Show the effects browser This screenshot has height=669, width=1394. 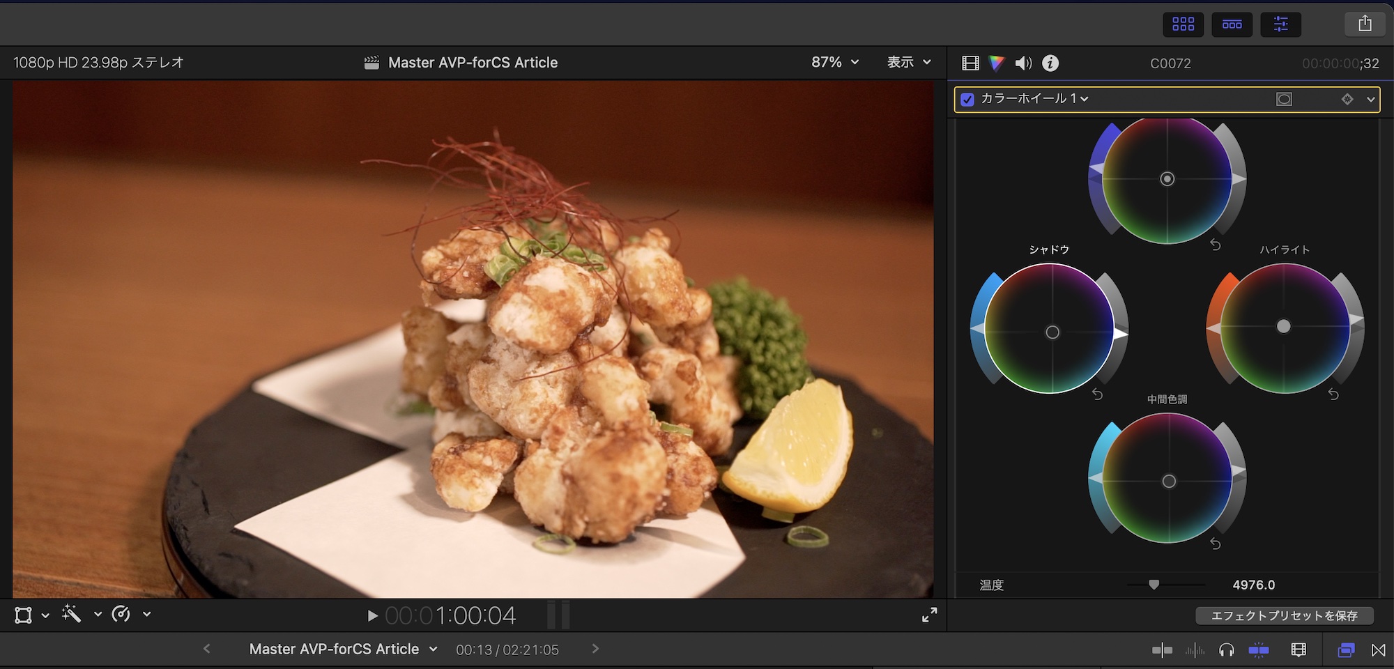click(x=1346, y=650)
